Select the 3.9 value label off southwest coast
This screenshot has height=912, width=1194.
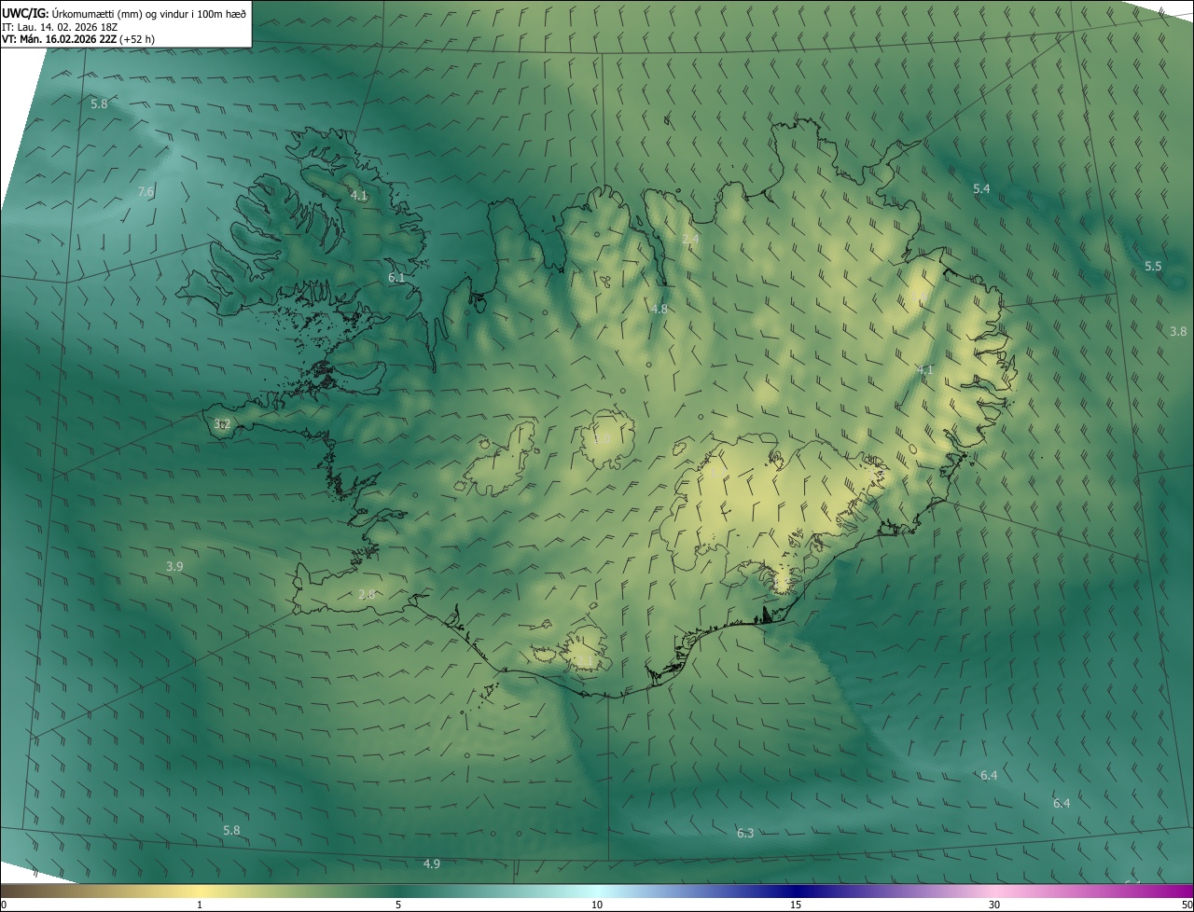point(174,566)
